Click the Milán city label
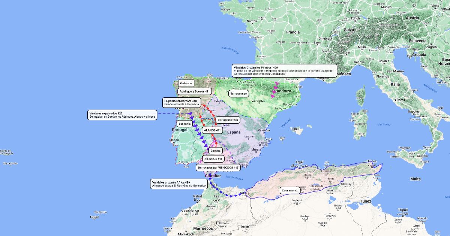The height and width of the screenshot is (236, 450). tap(361, 47)
